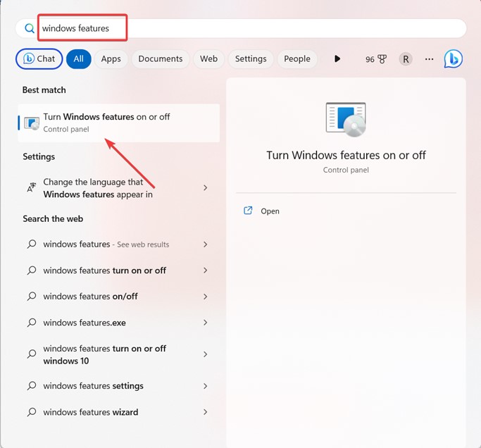The image size is (481, 448).
Task: Click the Windows features icon in preview pane
Action: click(x=346, y=119)
